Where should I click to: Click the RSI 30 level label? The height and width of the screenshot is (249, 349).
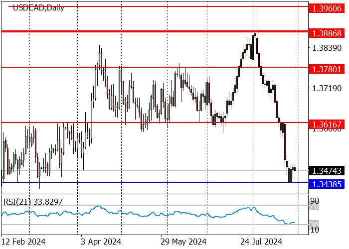point(315,224)
